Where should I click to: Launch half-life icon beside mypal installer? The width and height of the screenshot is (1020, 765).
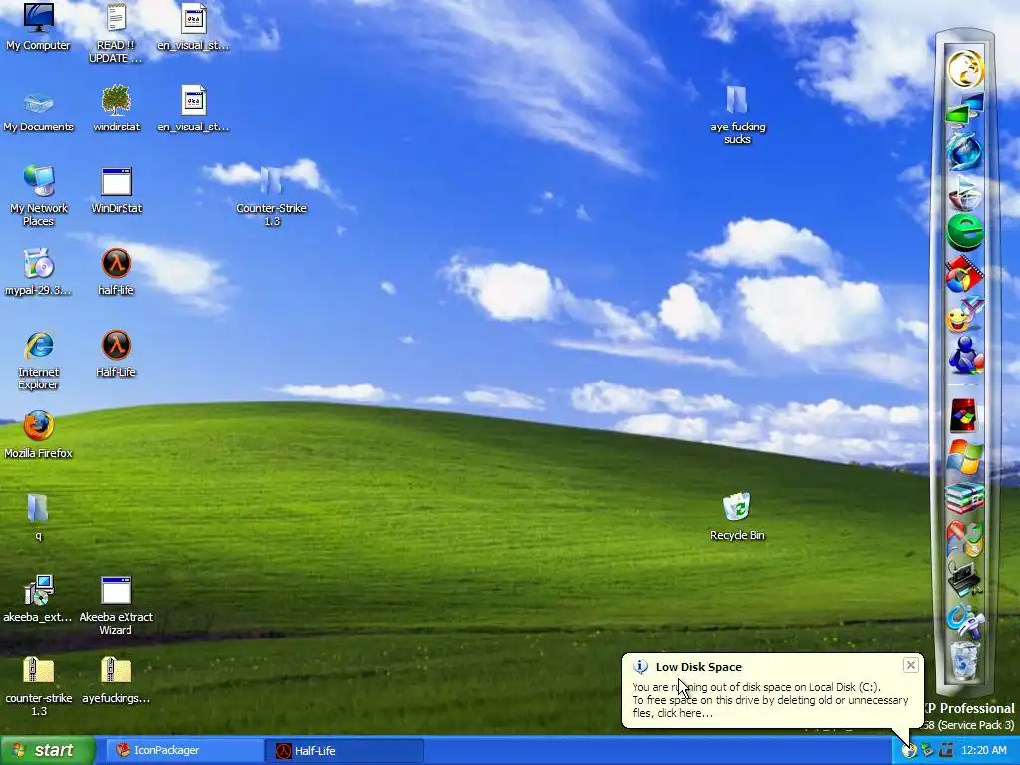pos(117,271)
